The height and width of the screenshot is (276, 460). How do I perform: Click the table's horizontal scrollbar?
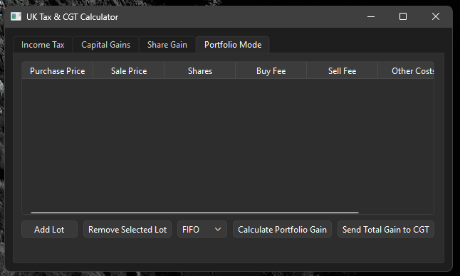(194, 213)
